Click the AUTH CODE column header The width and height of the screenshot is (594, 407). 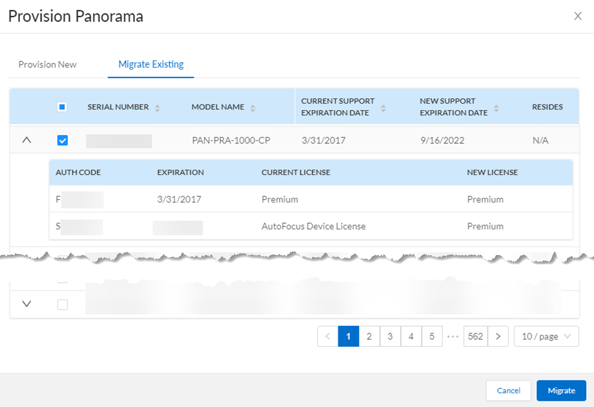78,172
